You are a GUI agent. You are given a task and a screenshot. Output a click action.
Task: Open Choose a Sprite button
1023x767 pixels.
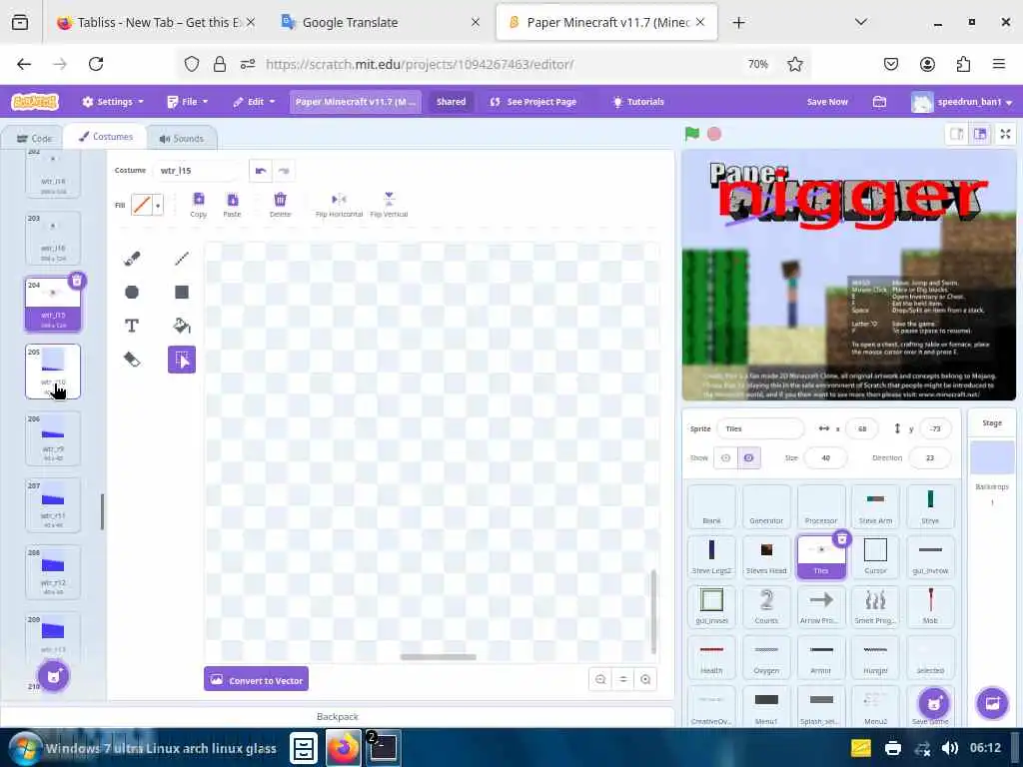(x=934, y=703)
